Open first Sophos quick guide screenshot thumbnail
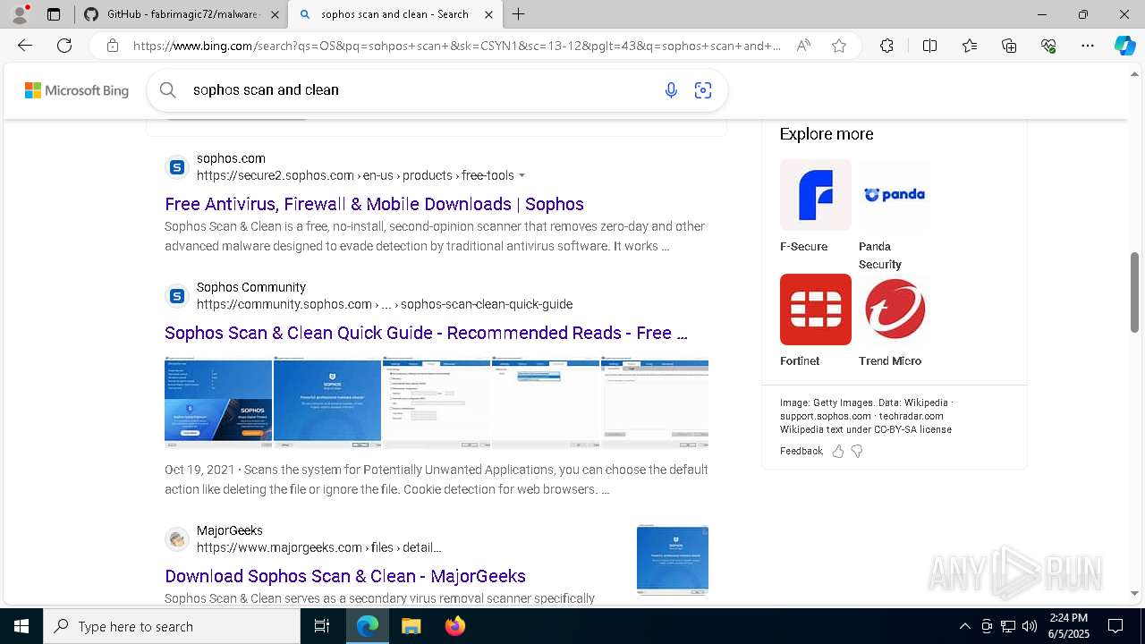The width and height of the screenshot is (1145, 644). pos(218,402)
